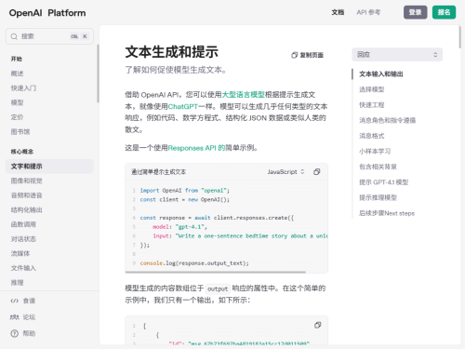Image resolution: width=465 pixels, height=349 pixels.
Task: Click the Ctrl K shortcut badge
Action: (x=79, y=36)
